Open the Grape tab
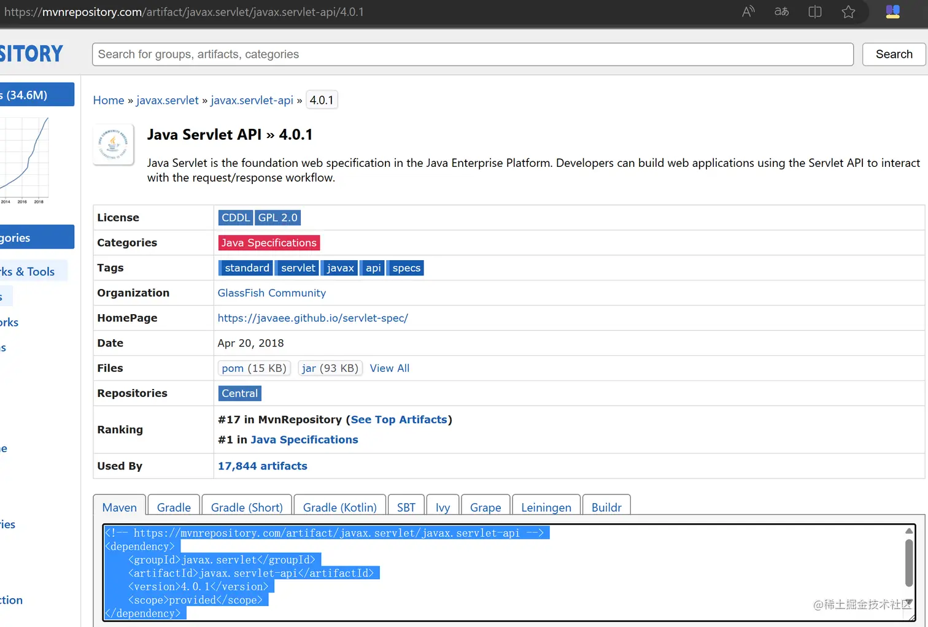Screen dimensions: 928x627 (x=485, y=507)
